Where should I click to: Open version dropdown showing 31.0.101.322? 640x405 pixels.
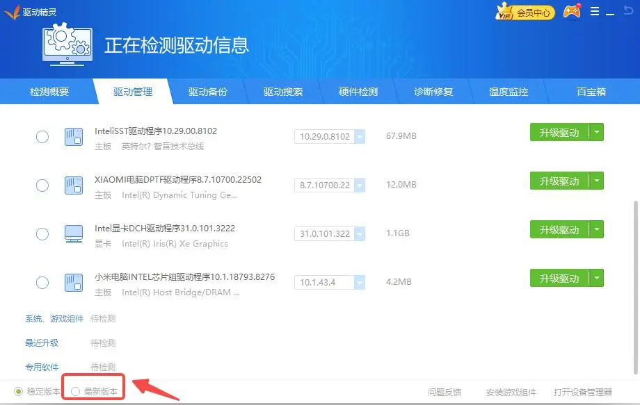[360, 233]
